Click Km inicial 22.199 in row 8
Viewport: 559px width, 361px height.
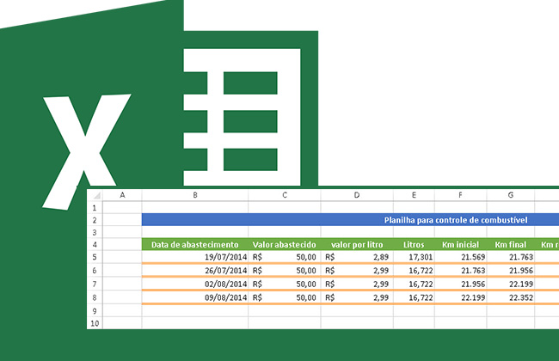coord(461,297)
